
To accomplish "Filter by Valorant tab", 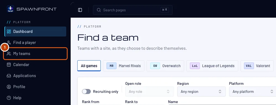I will (257, 66).
